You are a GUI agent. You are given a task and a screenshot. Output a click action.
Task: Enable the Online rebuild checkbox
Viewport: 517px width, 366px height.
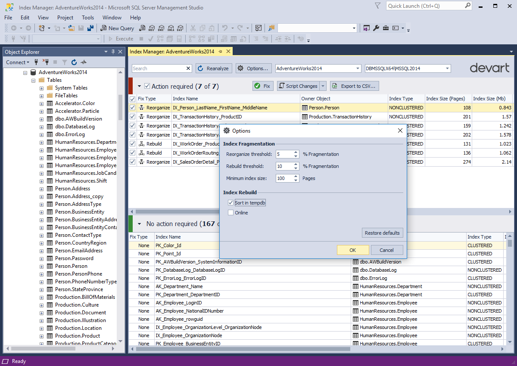tap(231, 213)
